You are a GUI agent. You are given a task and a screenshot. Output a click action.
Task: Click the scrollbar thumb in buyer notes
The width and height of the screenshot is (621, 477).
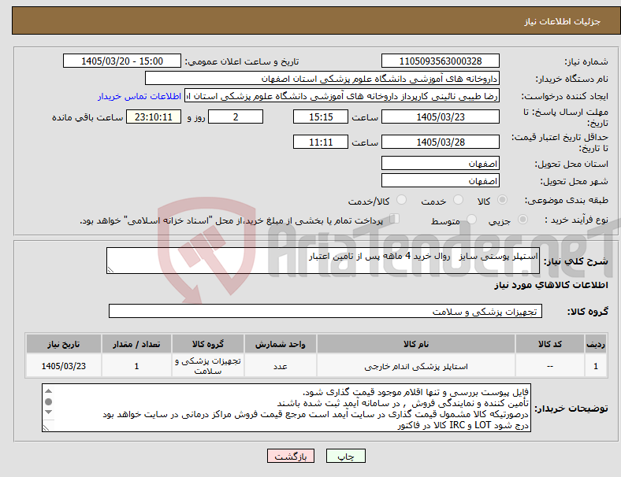pyautogui.click(x=48, y=402)
